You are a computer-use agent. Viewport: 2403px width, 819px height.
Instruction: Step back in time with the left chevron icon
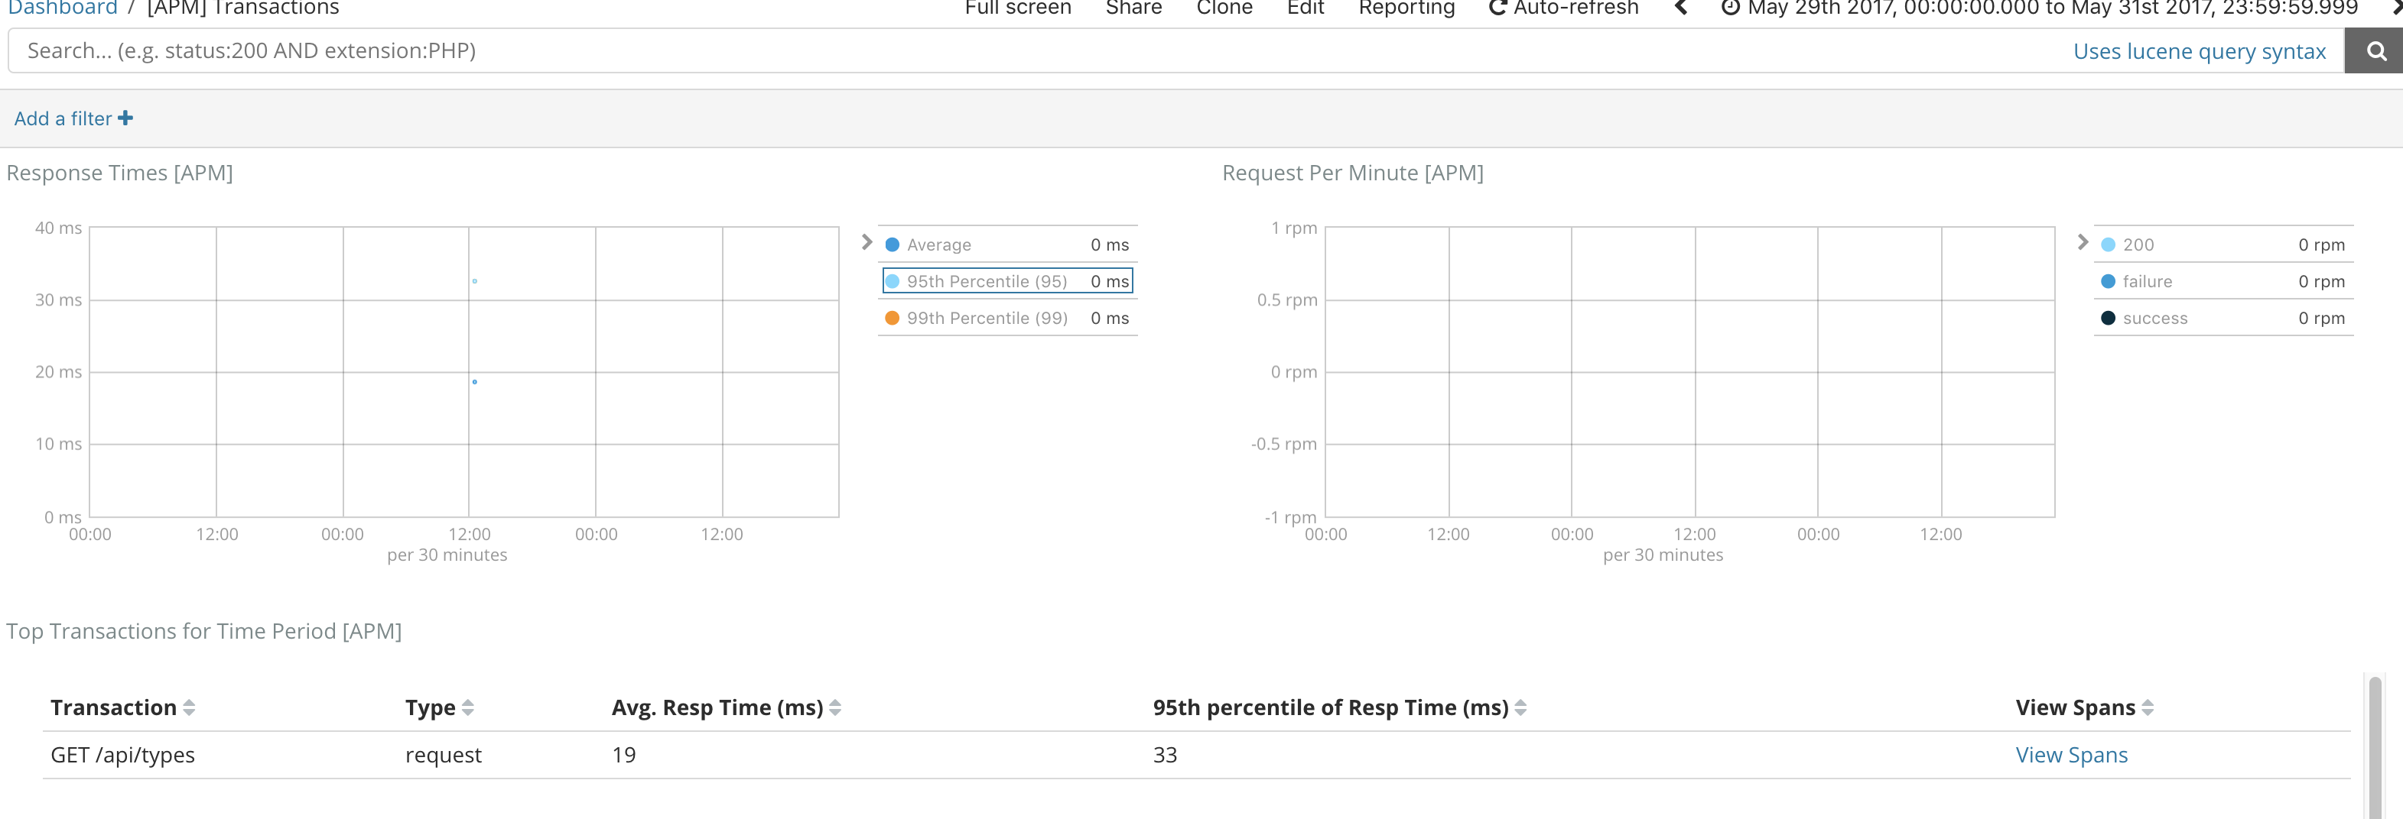tap(1682, 8)
